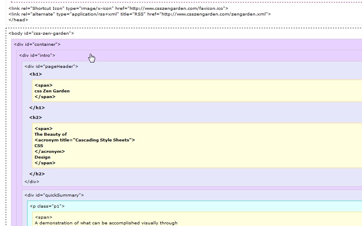Click the closing /acronym tag
The image size is (362, 226).
pyautogui.click(x=50, y=152)
